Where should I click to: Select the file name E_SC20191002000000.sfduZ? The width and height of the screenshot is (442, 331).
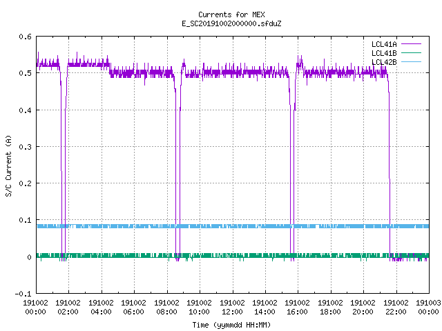[231, 23]
